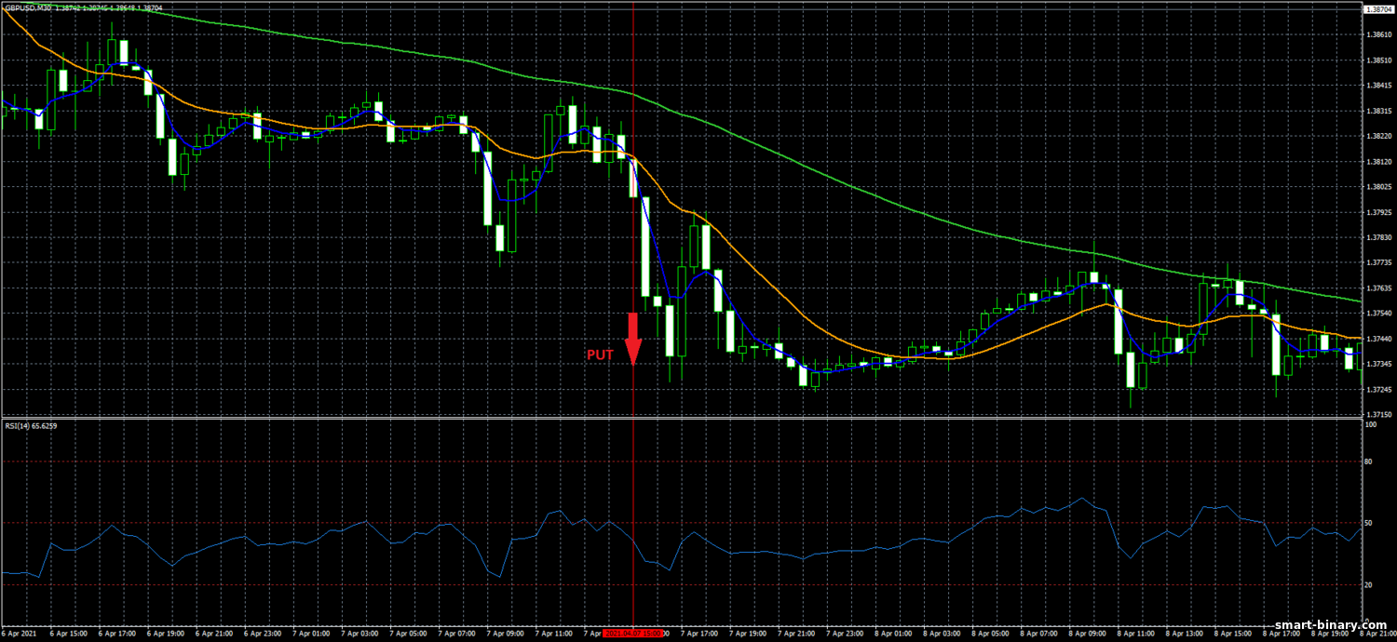Click the 1.37245 price scale label
The height and width of the screenshot is (642, 1397).
(x=1379, y=390)
